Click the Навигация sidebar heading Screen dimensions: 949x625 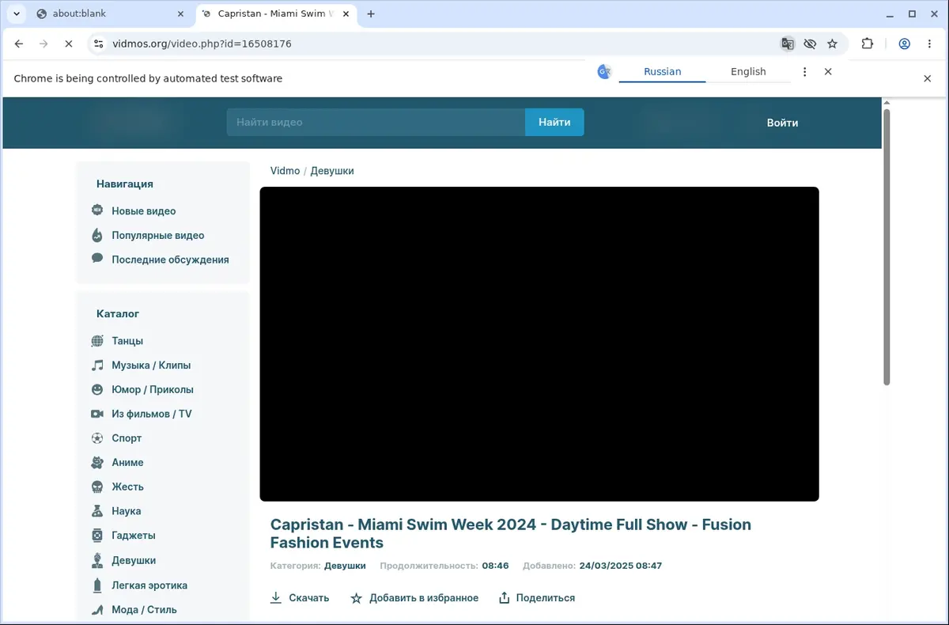pos(125,184)
